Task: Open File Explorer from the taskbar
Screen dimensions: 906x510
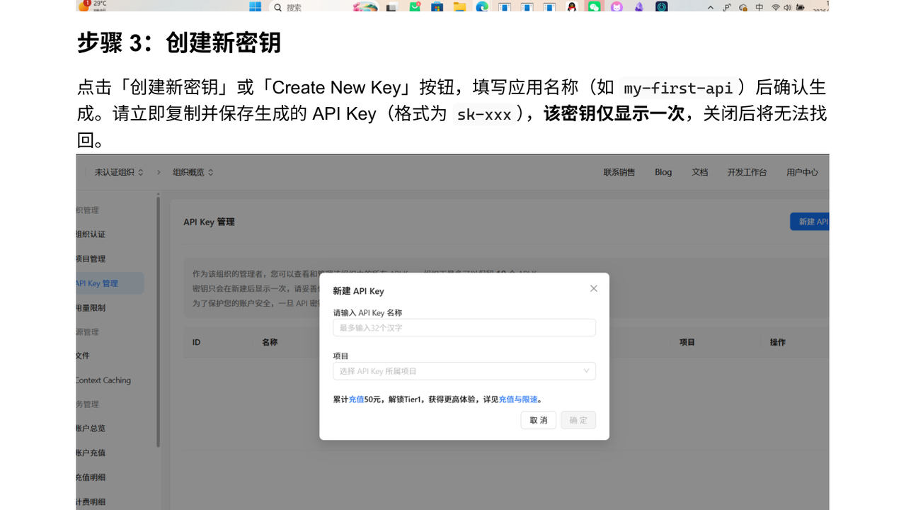Action: pyautogui.click(x=459, y=6)
